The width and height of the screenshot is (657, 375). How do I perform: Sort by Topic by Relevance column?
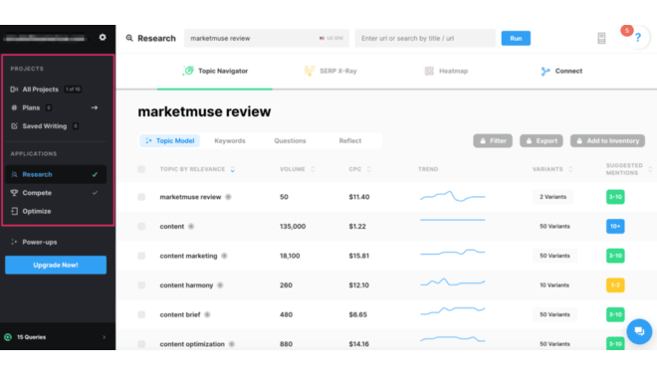[x=197, y=169]
